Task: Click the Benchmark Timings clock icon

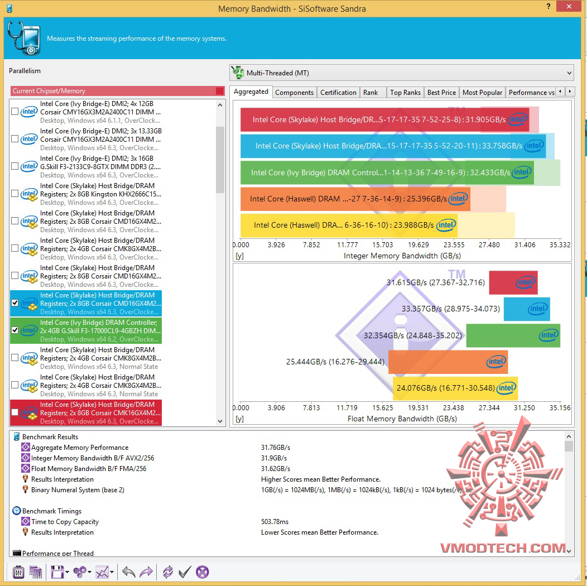Action: coord(17,511)
